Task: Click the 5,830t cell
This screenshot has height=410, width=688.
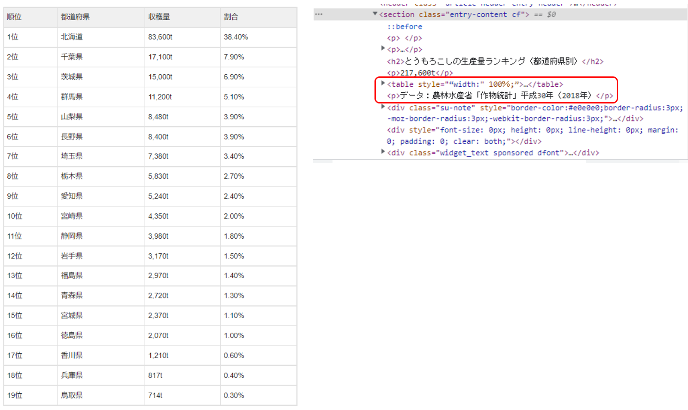Action: (x=183, y=176)
